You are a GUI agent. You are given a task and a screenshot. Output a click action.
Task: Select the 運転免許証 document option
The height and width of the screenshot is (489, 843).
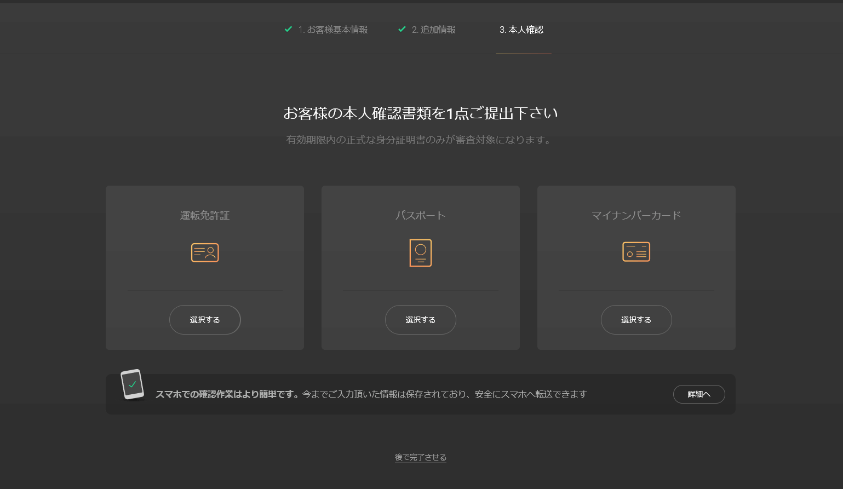[205, 267]
